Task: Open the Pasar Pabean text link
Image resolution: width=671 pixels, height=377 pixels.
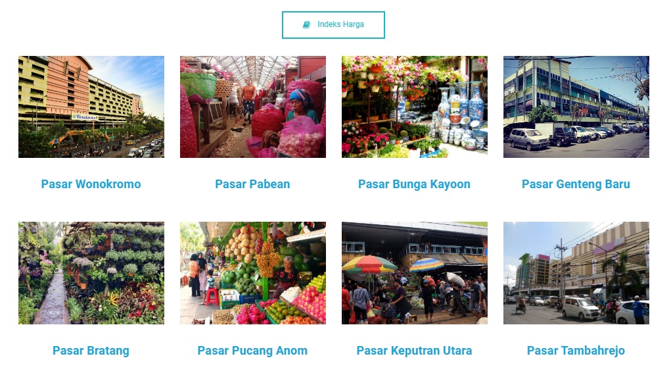Action: 252,184
